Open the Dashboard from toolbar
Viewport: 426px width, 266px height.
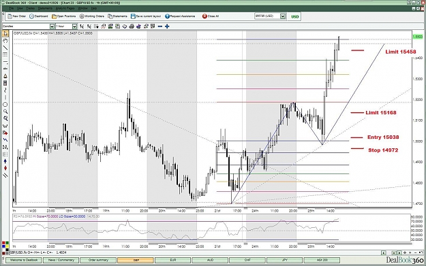(x=39, y=16)
